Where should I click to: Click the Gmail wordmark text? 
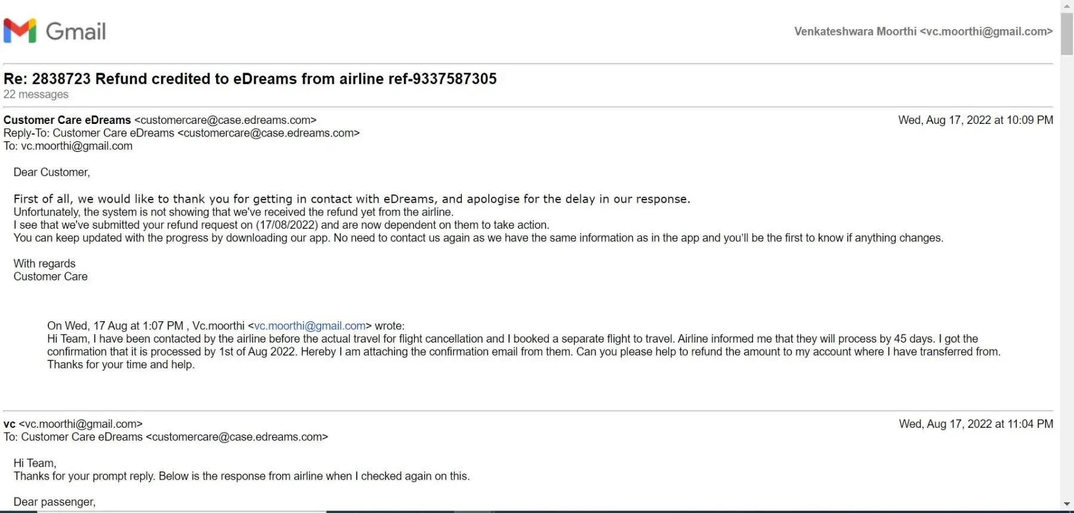(x=76, y=32)
